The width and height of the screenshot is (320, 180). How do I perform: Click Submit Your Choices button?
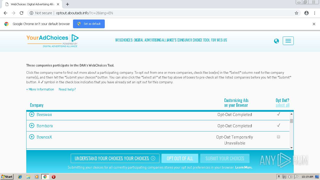click(x=225, y=158)
